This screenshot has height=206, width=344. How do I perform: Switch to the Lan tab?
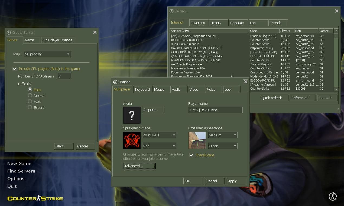coord(258,23)
